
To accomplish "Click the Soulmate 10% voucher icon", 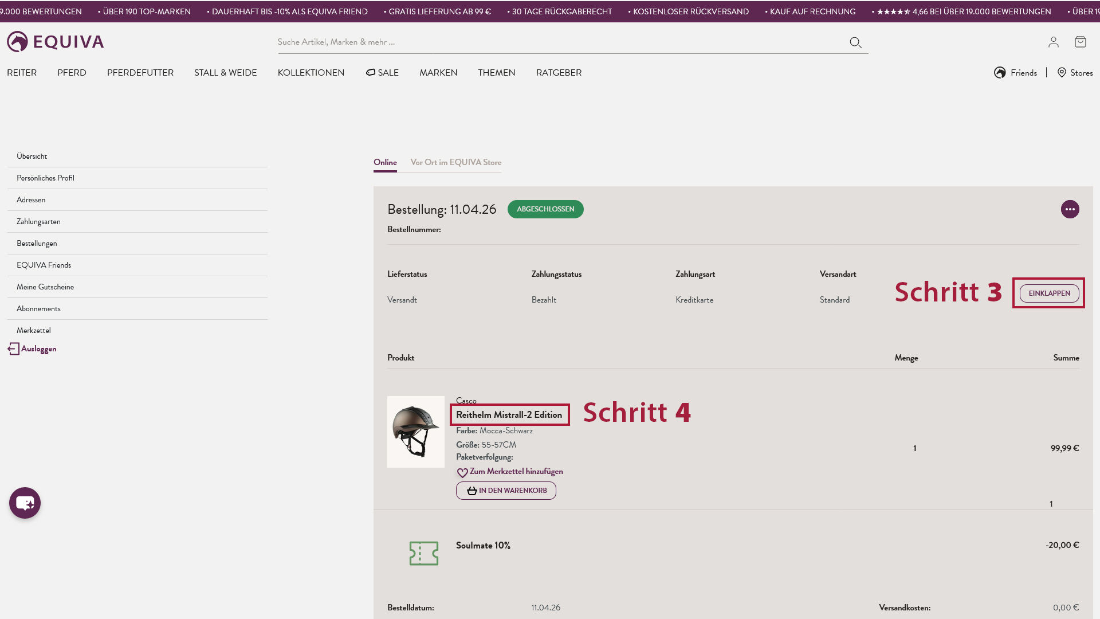I will [x=424, y=554].
